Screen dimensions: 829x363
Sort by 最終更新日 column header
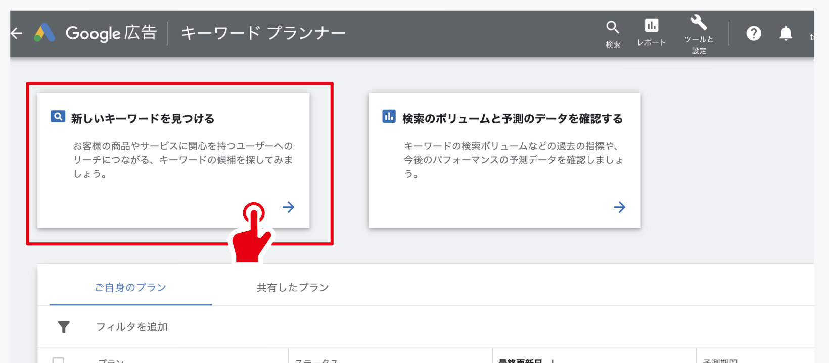pos(520,360)
